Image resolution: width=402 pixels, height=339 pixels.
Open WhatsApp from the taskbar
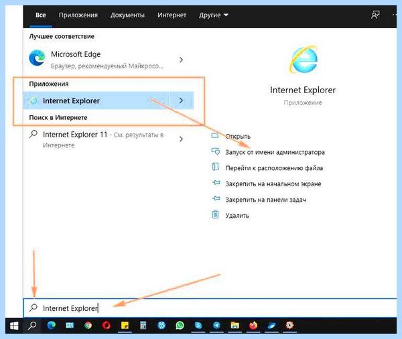pos(180,326)
